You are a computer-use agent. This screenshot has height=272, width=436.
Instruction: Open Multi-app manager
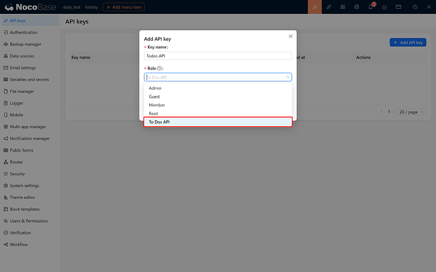[30, 127]
